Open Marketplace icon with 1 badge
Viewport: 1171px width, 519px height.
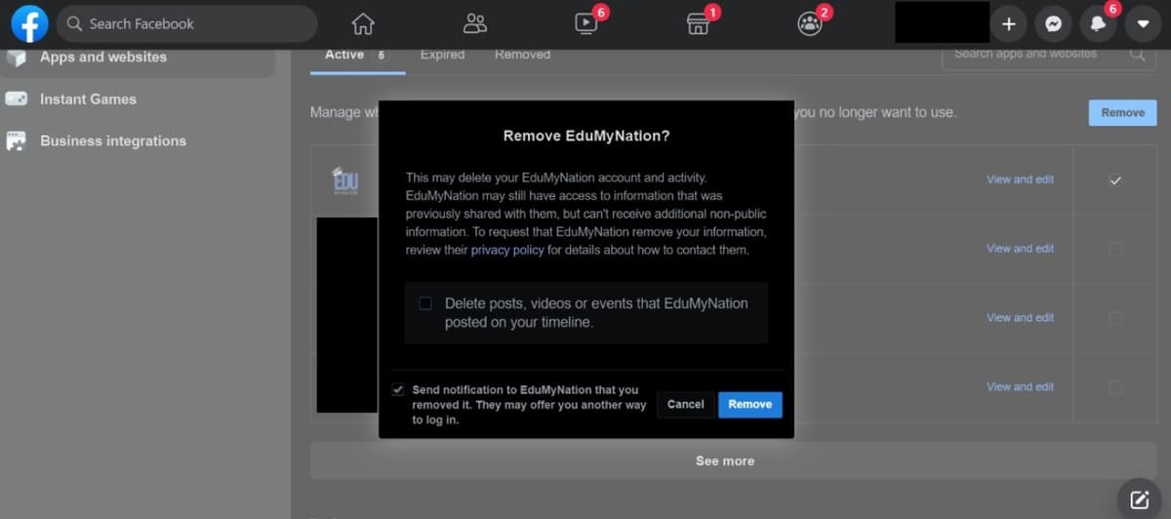tap(698, 23)
